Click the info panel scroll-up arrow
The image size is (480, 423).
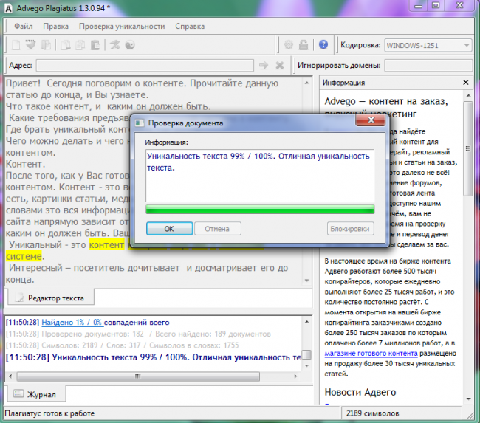click(x=468, y=96)
